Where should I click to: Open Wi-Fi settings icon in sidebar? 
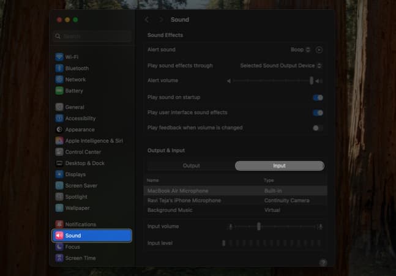coord(59,57)
